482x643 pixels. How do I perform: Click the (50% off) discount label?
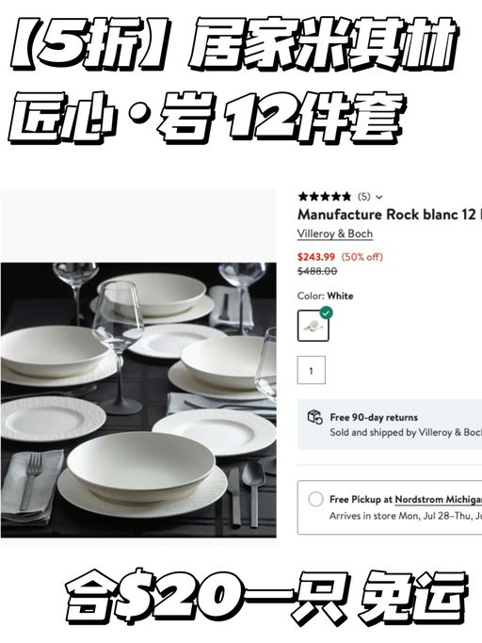[361, 257]
